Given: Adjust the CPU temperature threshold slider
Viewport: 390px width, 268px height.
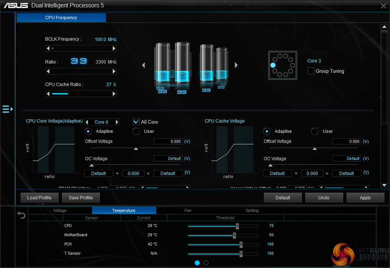Looking at the screenshot, I should point(237,226).
